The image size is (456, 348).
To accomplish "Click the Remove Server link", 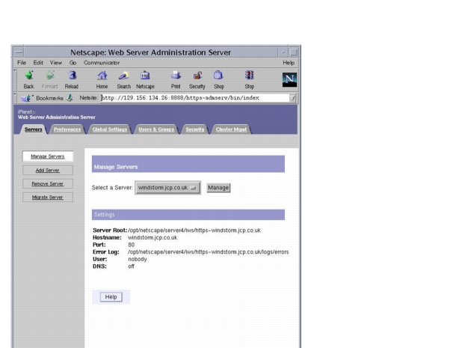I will pyautogui.click(x=48, y=184).
